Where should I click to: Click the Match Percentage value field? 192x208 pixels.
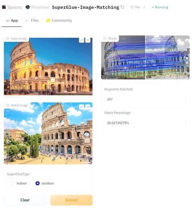(x=145, y=123)
